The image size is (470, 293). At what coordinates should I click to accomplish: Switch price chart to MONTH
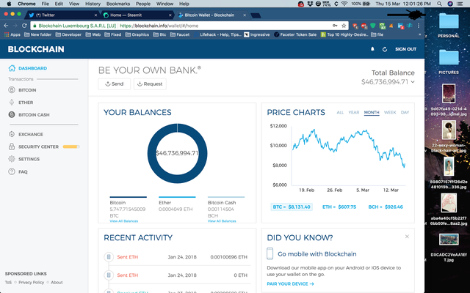tap(372, 112)
